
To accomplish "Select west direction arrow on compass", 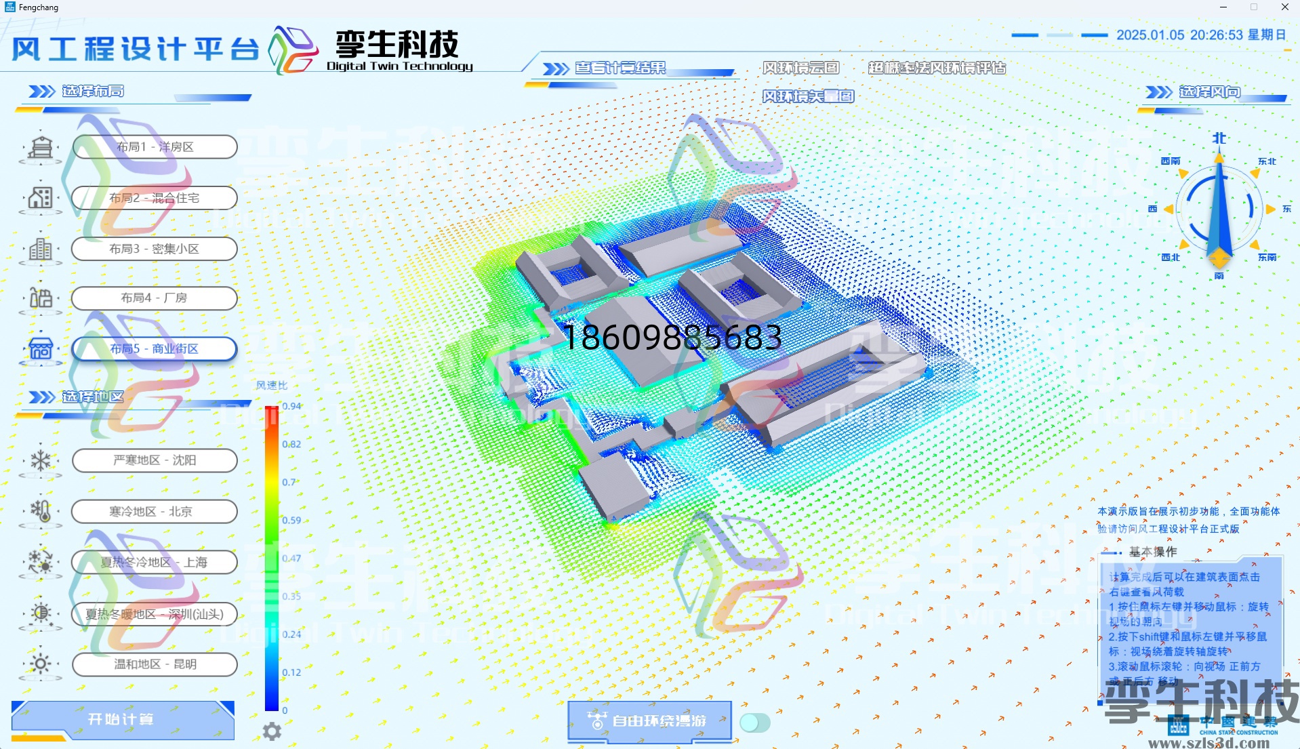I will pyautogui.click(x=1169, y=209).
